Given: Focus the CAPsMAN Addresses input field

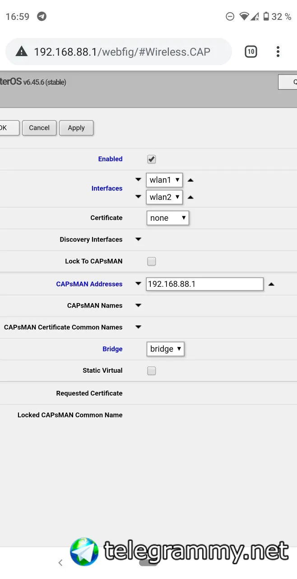Looking at the screenshot, I should (x=204, y=284).
